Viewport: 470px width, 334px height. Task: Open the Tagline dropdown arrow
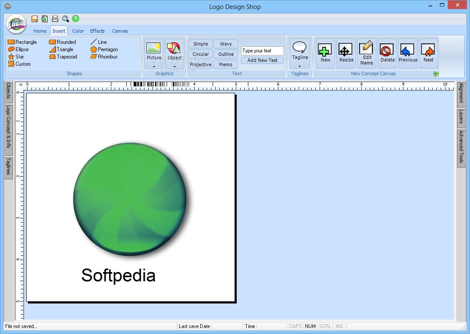click(299, 66)
